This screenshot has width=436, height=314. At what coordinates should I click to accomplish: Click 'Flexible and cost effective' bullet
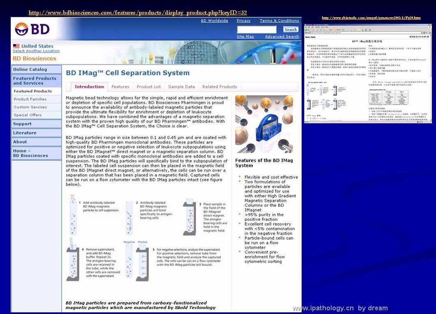[x=271, y=177]
